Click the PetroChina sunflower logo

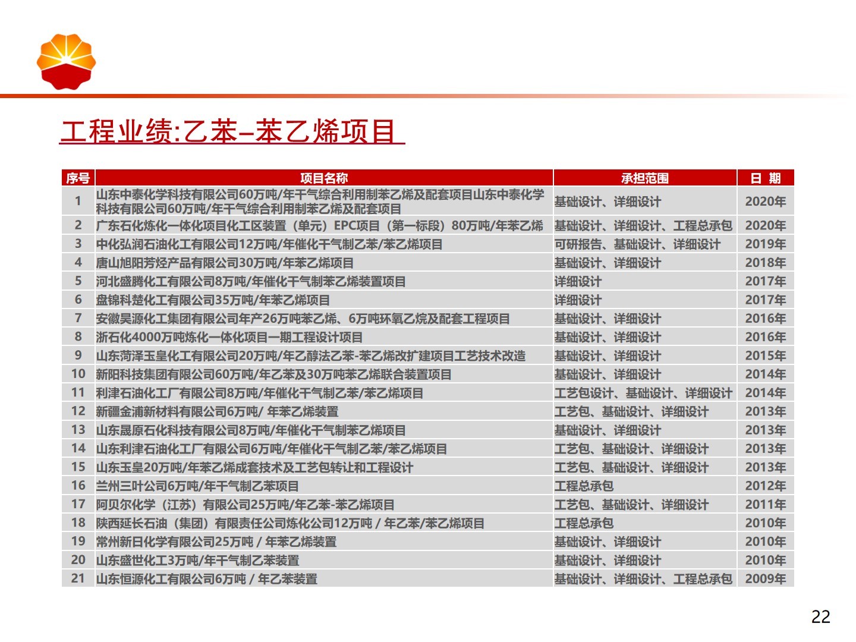66,62
